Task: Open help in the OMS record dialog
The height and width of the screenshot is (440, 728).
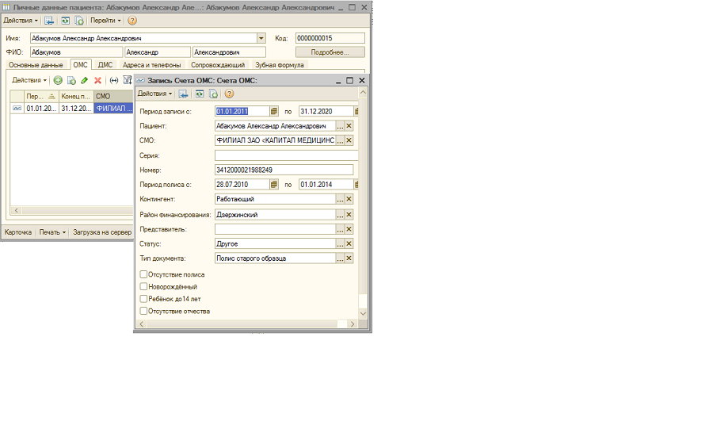Action: 229,94
